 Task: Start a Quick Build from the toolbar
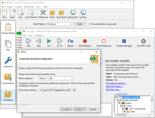[x=61, y=14]
